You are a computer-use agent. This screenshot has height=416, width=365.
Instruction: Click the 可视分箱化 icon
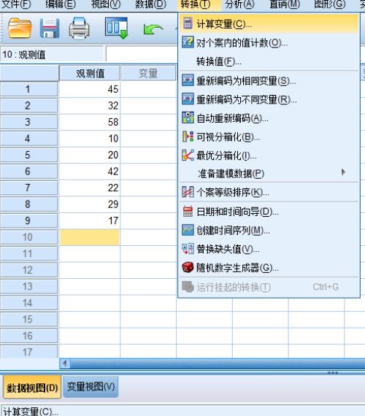click(x=188, y=136)
